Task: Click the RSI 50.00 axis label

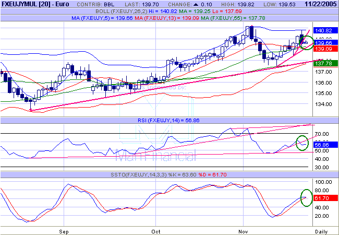Action: pos(321,151)
